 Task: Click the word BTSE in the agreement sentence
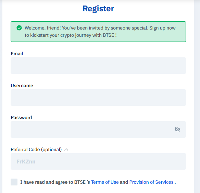(80, 182)
